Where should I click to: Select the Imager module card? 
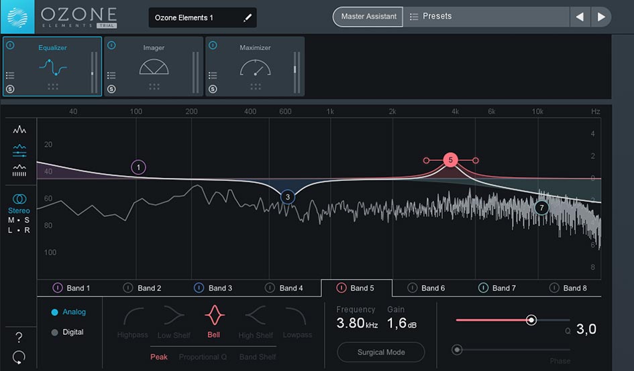click(154, 66)
